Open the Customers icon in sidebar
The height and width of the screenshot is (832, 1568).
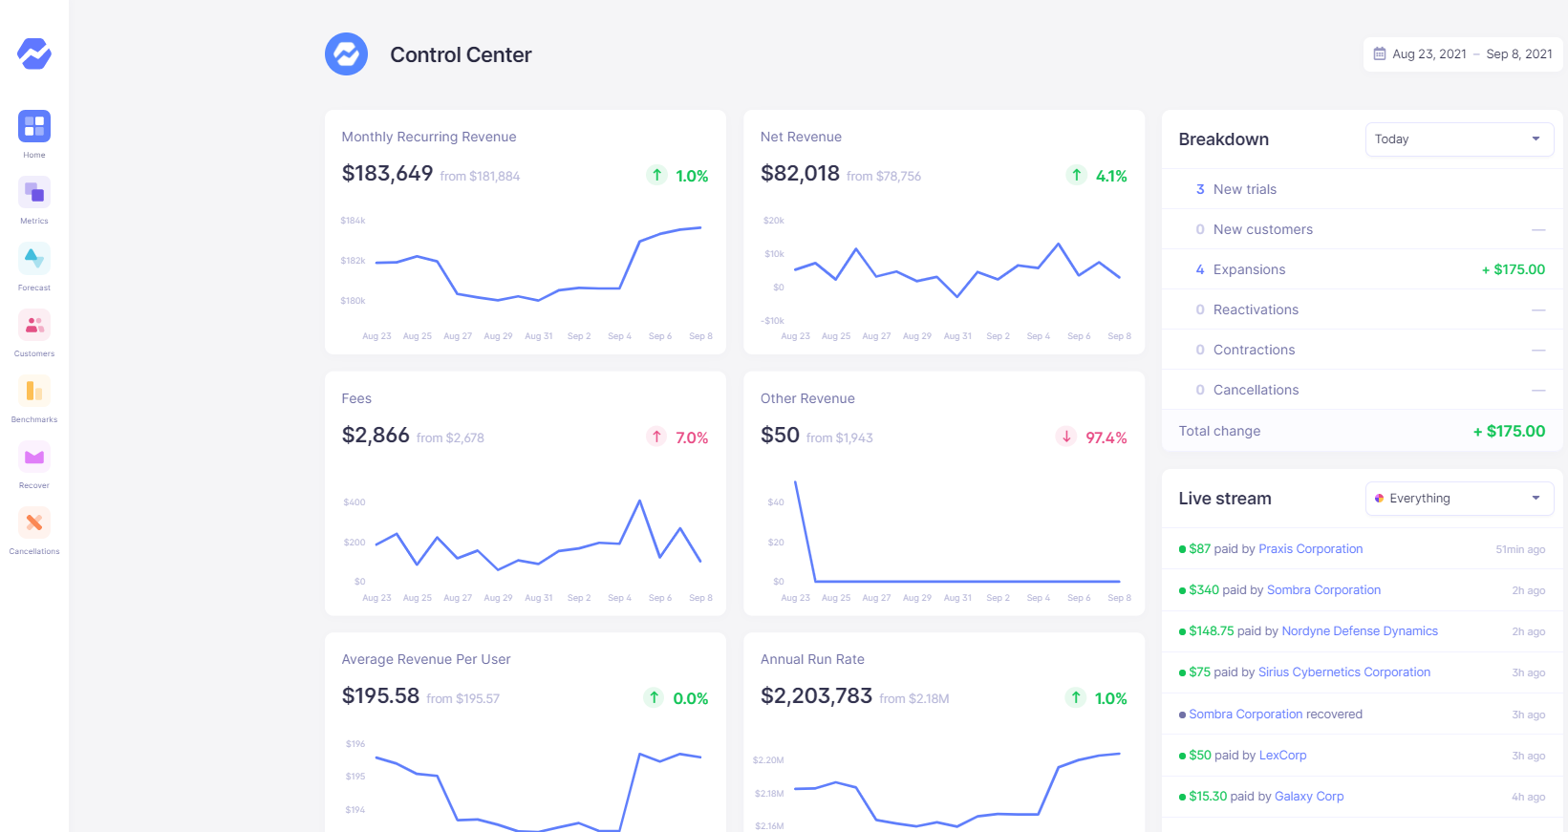34,325
